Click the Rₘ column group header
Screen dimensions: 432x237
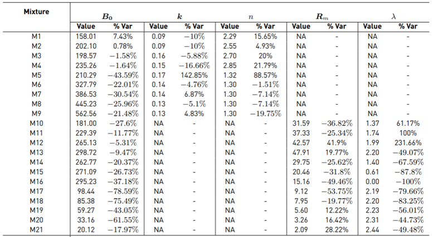(x=322, y=17)
